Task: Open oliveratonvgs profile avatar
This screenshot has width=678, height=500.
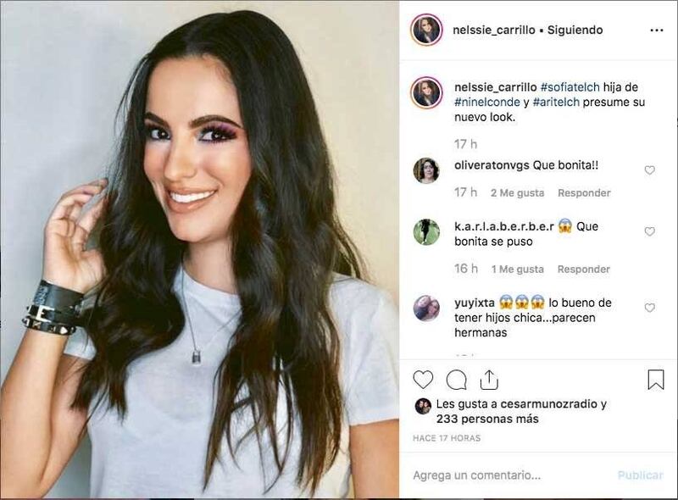Action: (426, 170)
